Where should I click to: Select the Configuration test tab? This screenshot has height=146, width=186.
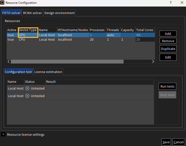tap(18, 72)
